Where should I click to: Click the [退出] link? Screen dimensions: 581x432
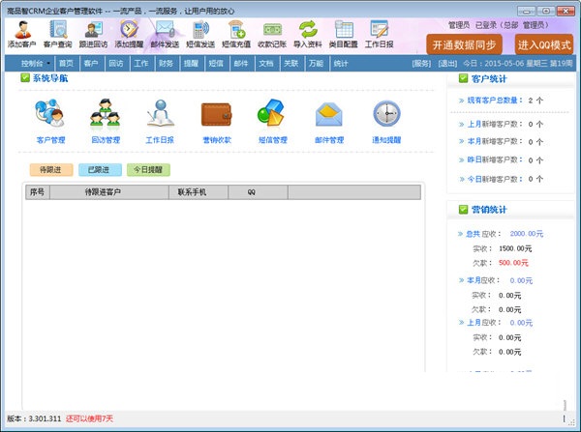447,64
